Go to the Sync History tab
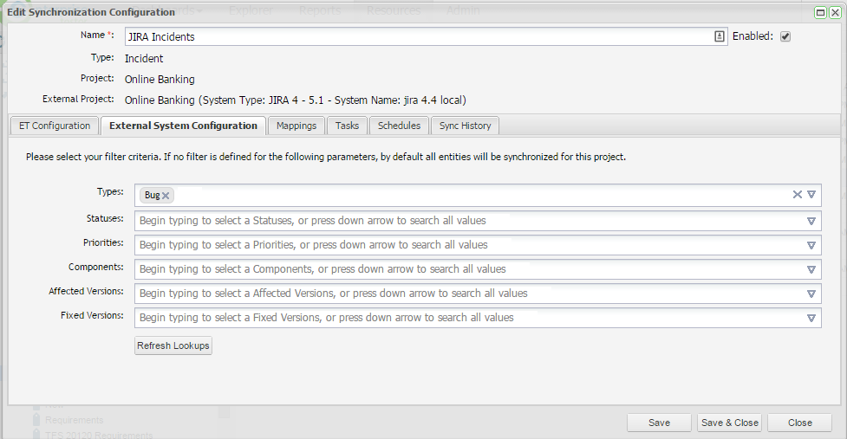The width and height of the screenshot is (847, 439). 465,126
